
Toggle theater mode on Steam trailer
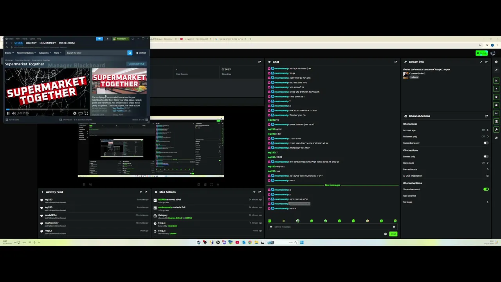(81, 113)
